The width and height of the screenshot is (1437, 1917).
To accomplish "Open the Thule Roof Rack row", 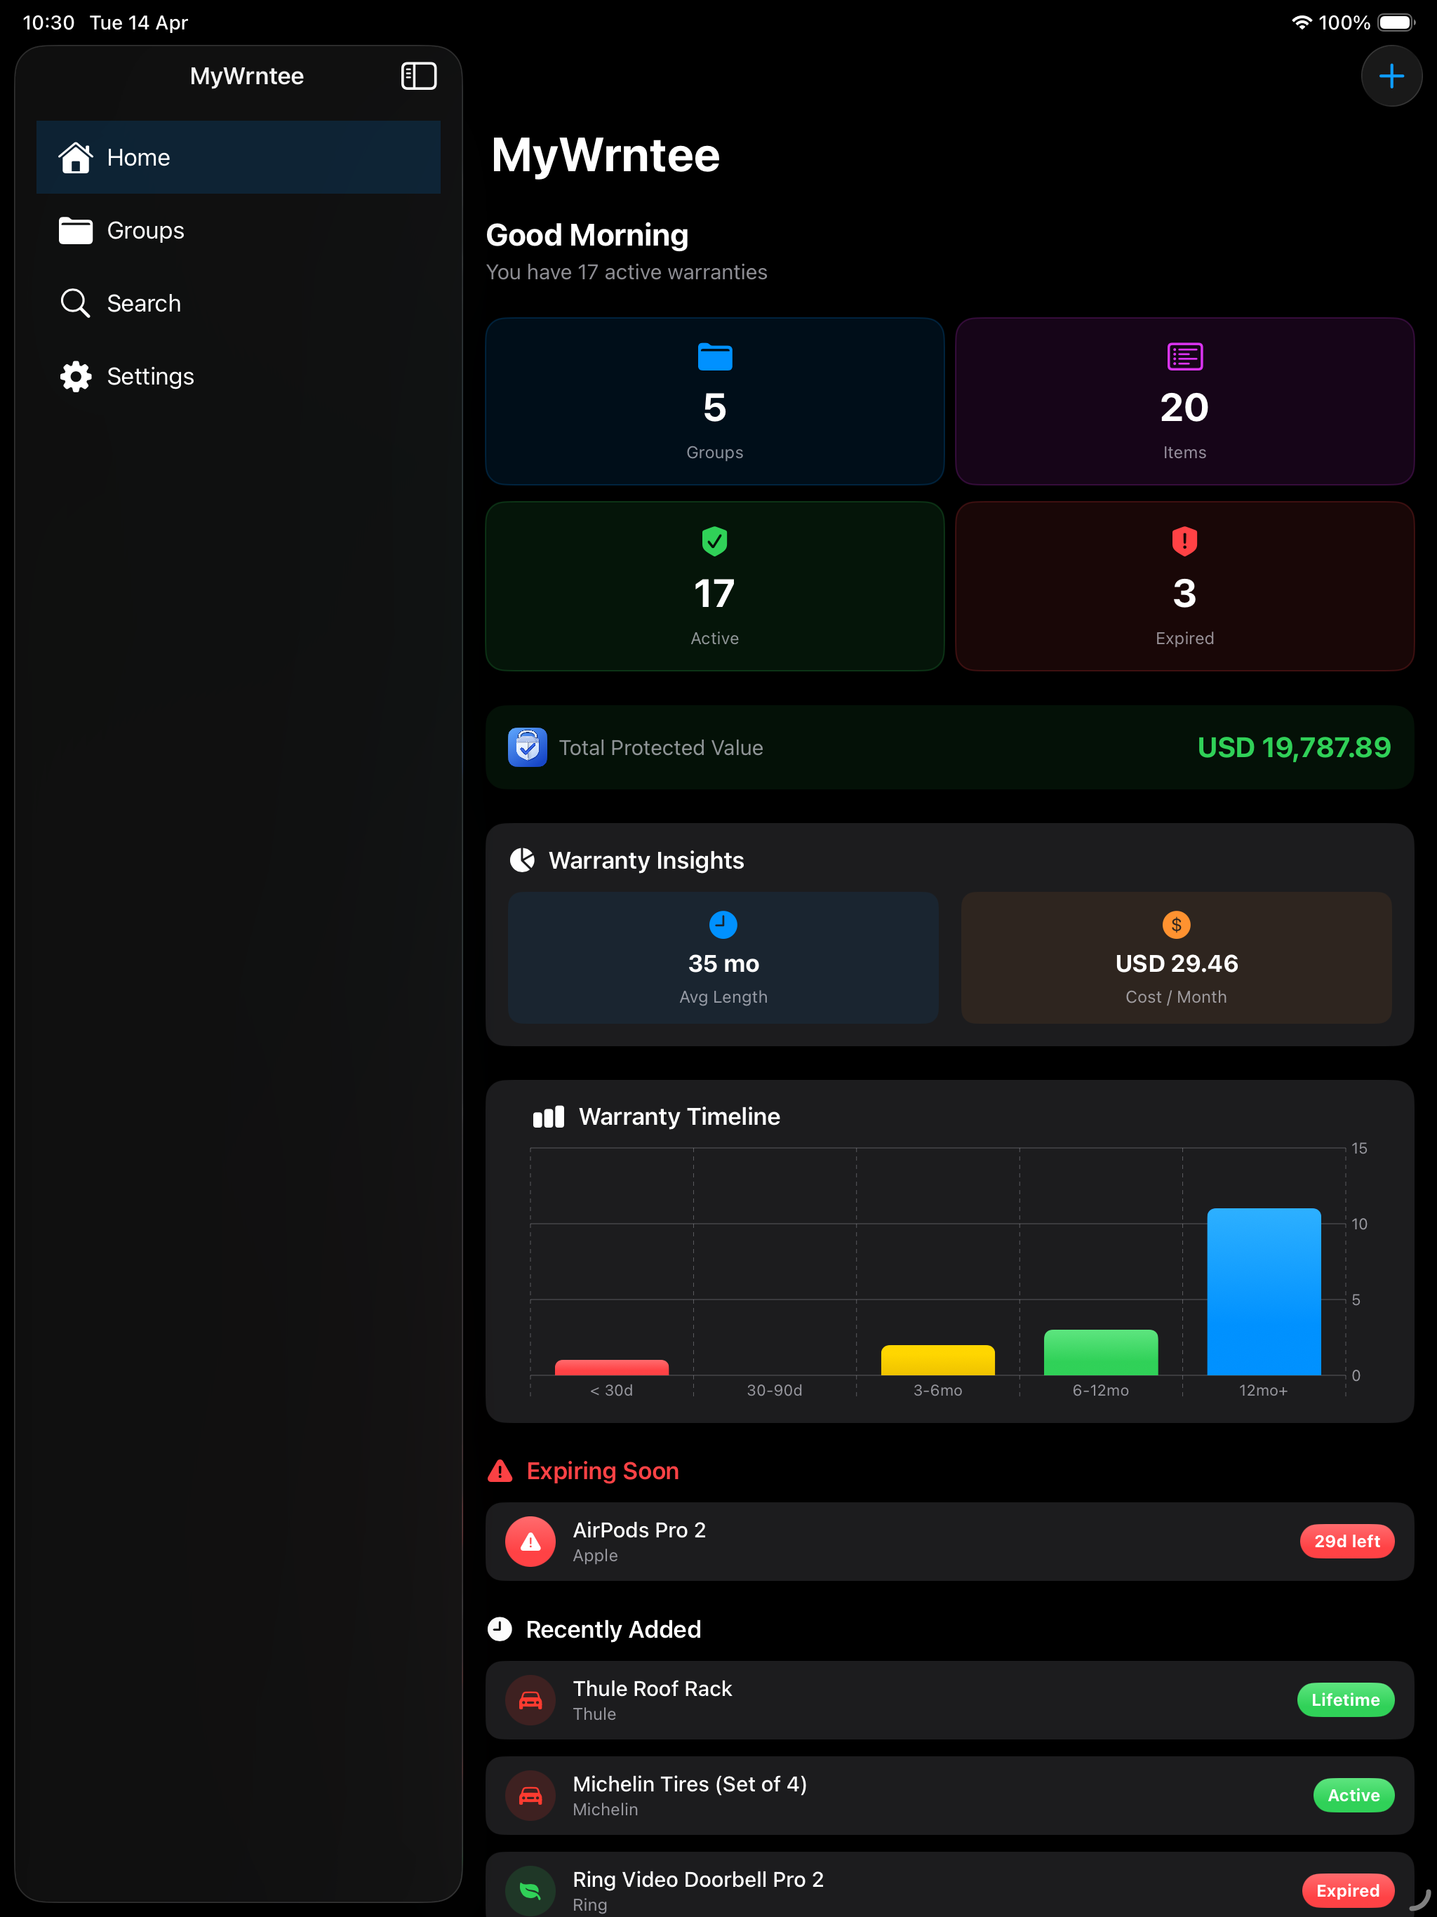I will coord(949,1699).
